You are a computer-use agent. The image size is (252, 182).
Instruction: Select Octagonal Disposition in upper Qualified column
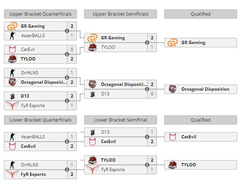[201, 89]
